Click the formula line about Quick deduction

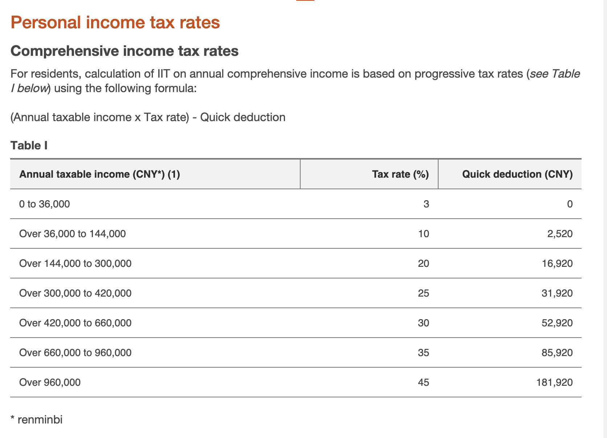pos(148,117)
